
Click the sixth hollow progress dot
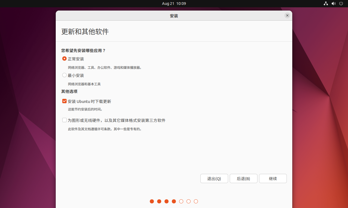188,201
